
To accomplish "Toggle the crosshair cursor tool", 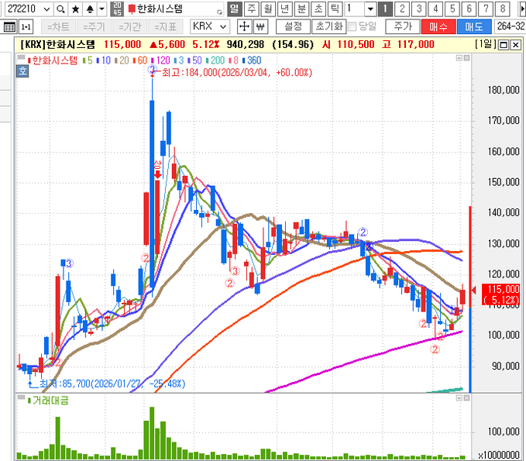I will (x=245, y=26).
